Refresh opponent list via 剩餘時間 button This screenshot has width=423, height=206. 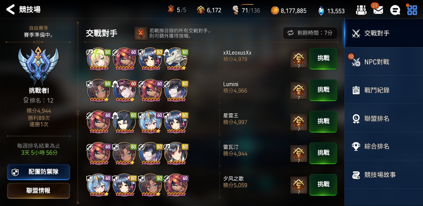(310, 33)
